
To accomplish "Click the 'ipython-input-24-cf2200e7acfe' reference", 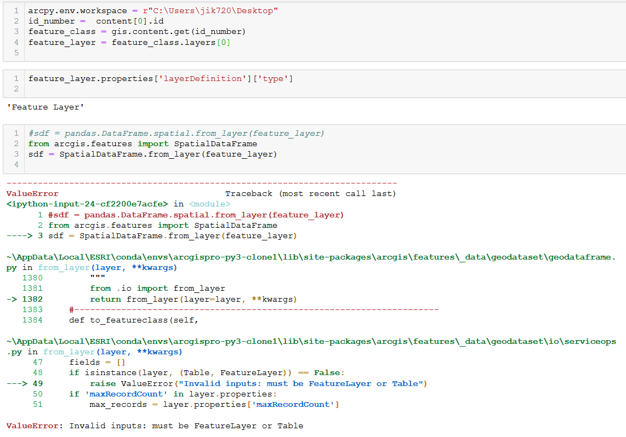I will tap(88, 204).
